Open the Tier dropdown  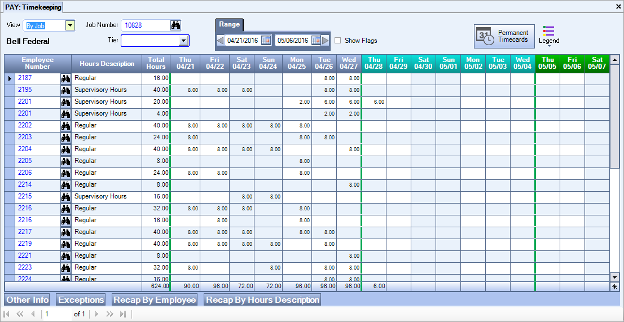(183, 41)
